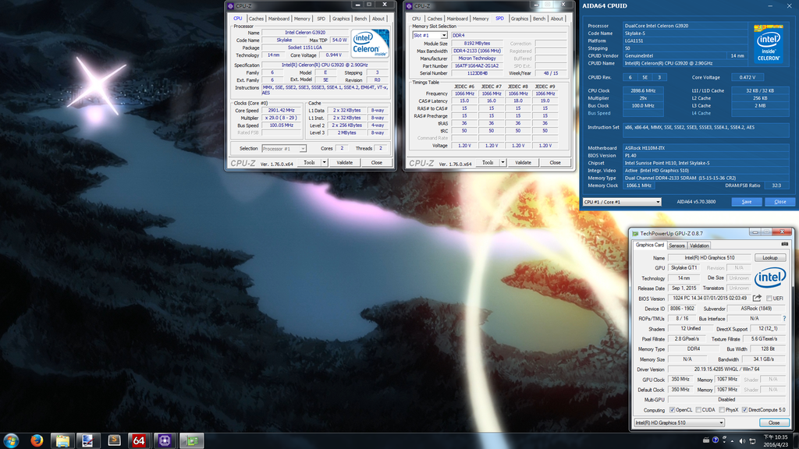Screen dimensions: 799x449
Task: Click the Windows Start orb
Action: [x=12, y=440]
